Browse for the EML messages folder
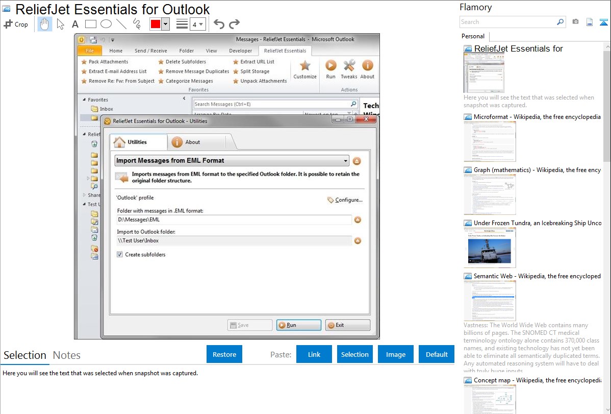 tap(358, 220)
